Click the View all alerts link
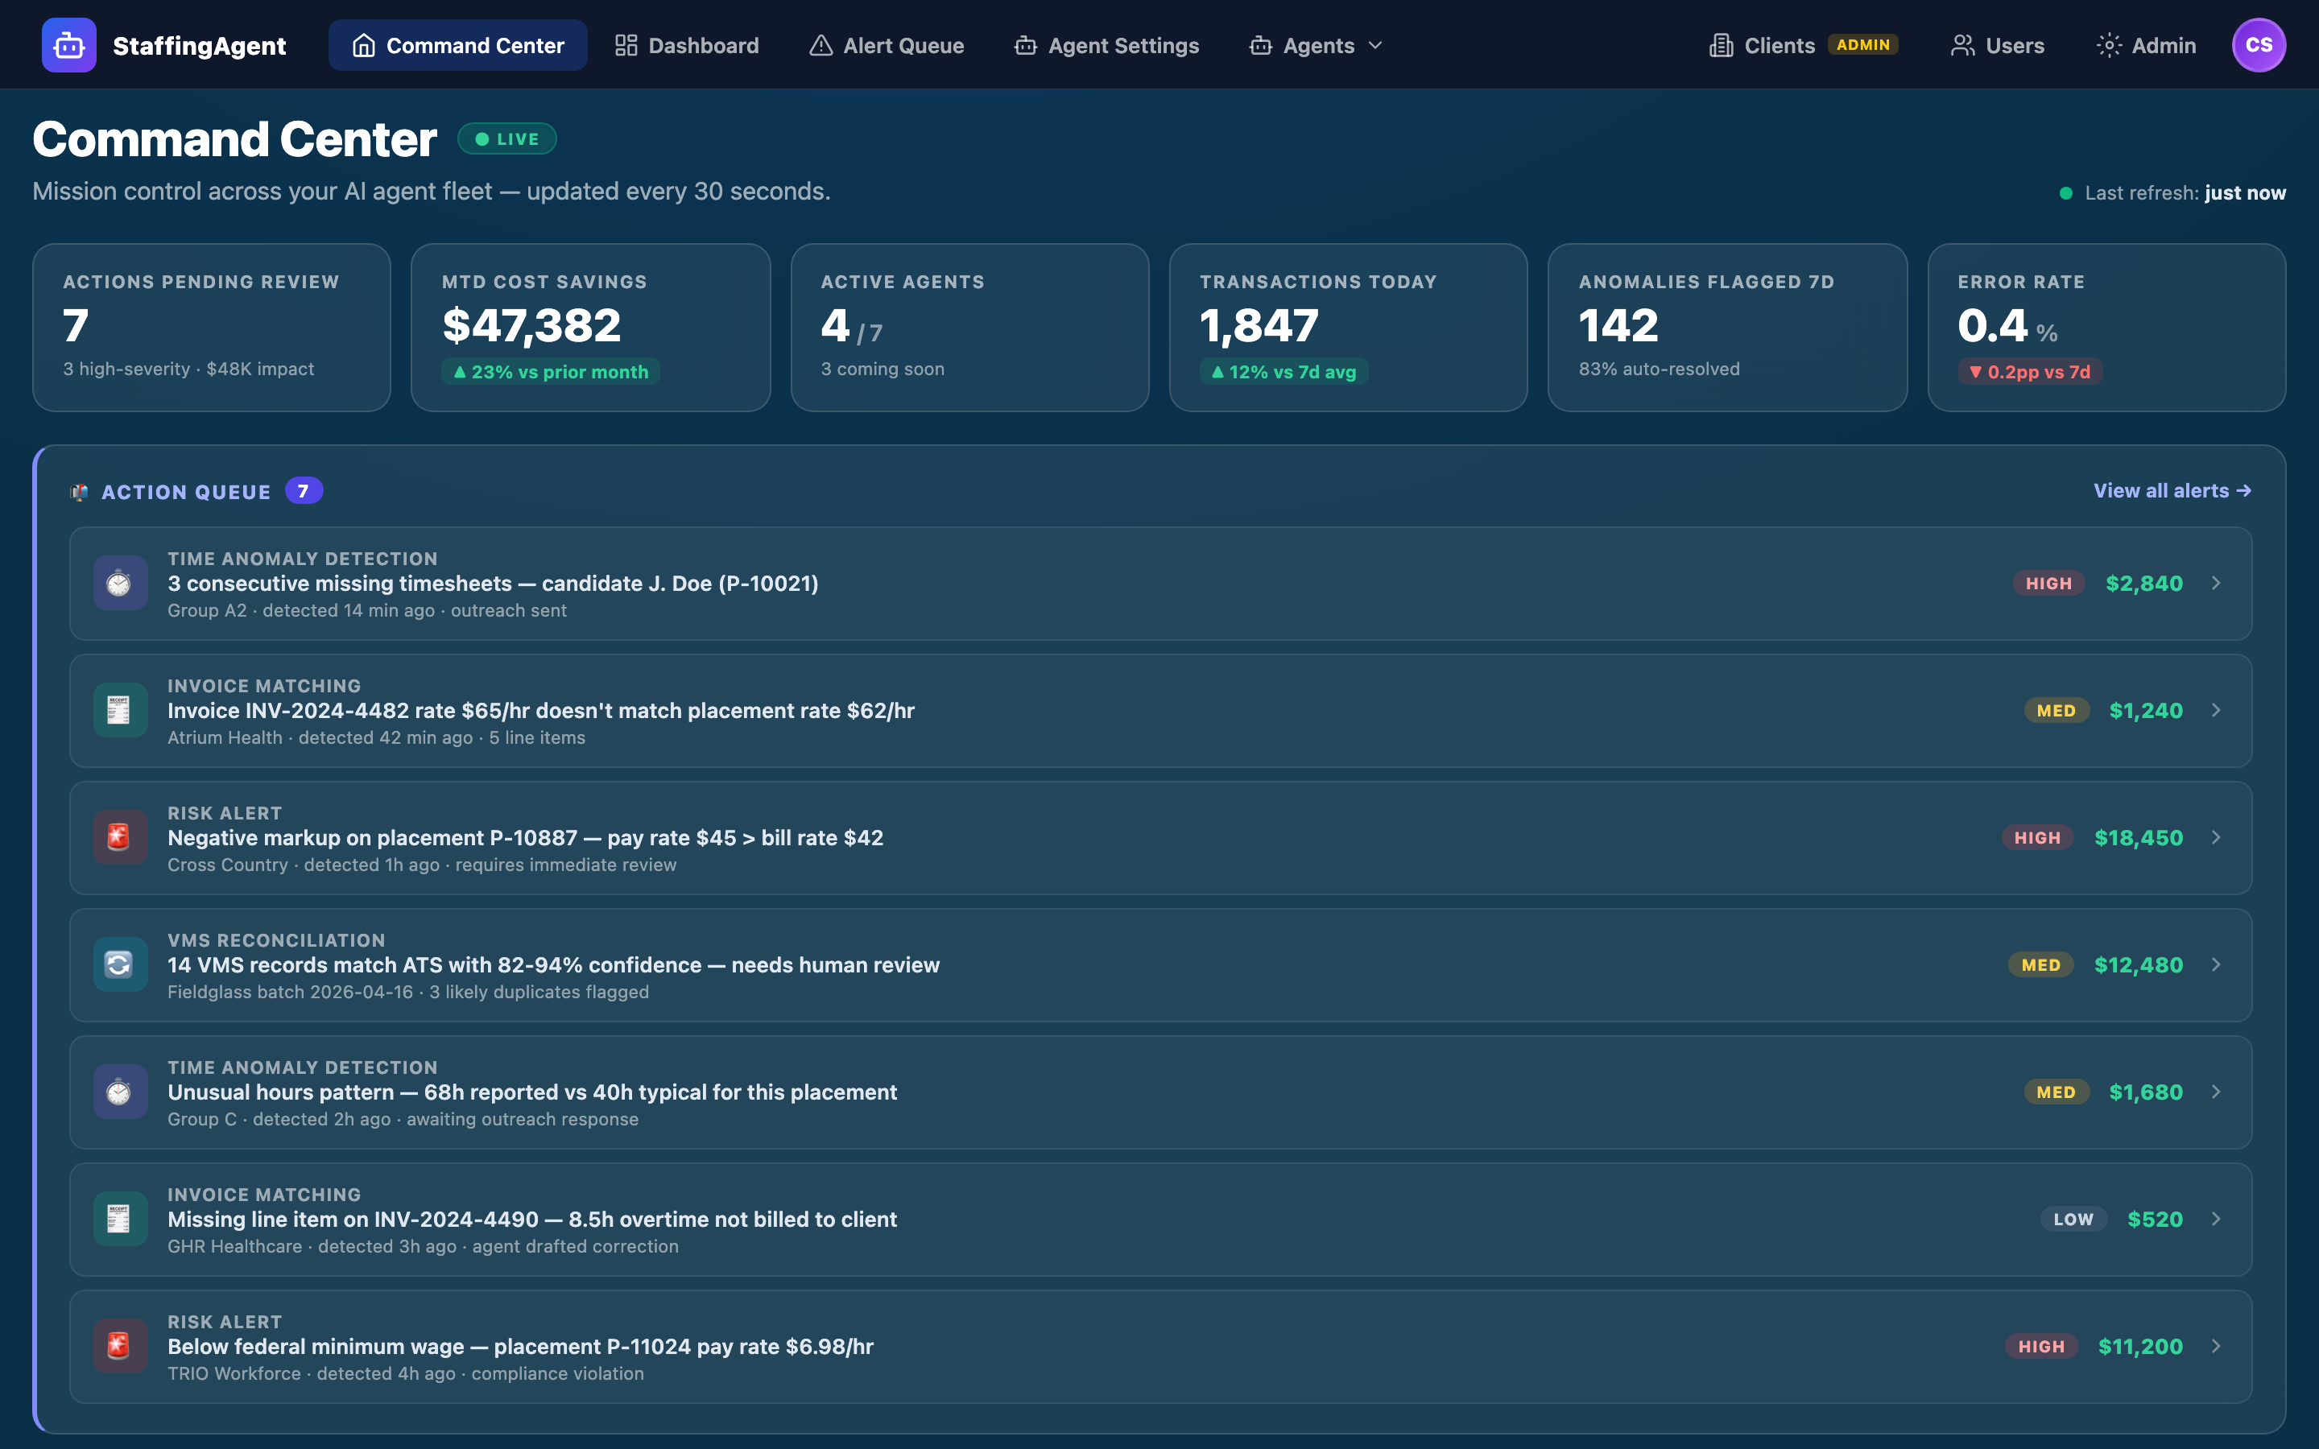 pyautogui.click(x=2171, y=489)
